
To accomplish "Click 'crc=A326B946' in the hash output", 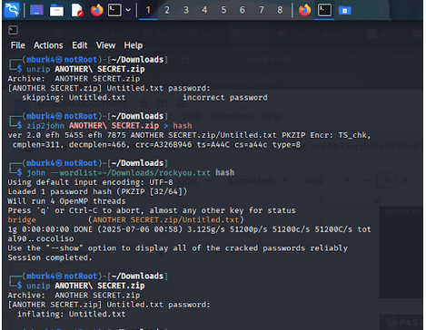I will pyautogui.click(x=163, y=145).
